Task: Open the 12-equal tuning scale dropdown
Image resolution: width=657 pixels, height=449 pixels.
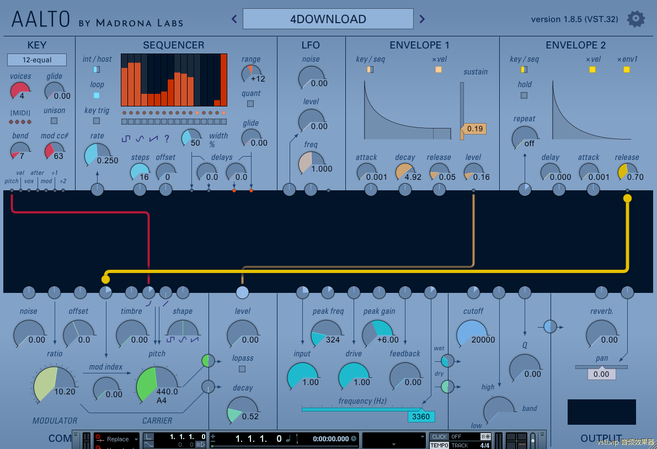Action: pos(37,60)
